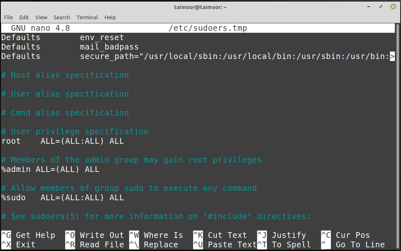This screenshot has width=401, height=251.
Task: Open the Edit menu
Action: 24,17
